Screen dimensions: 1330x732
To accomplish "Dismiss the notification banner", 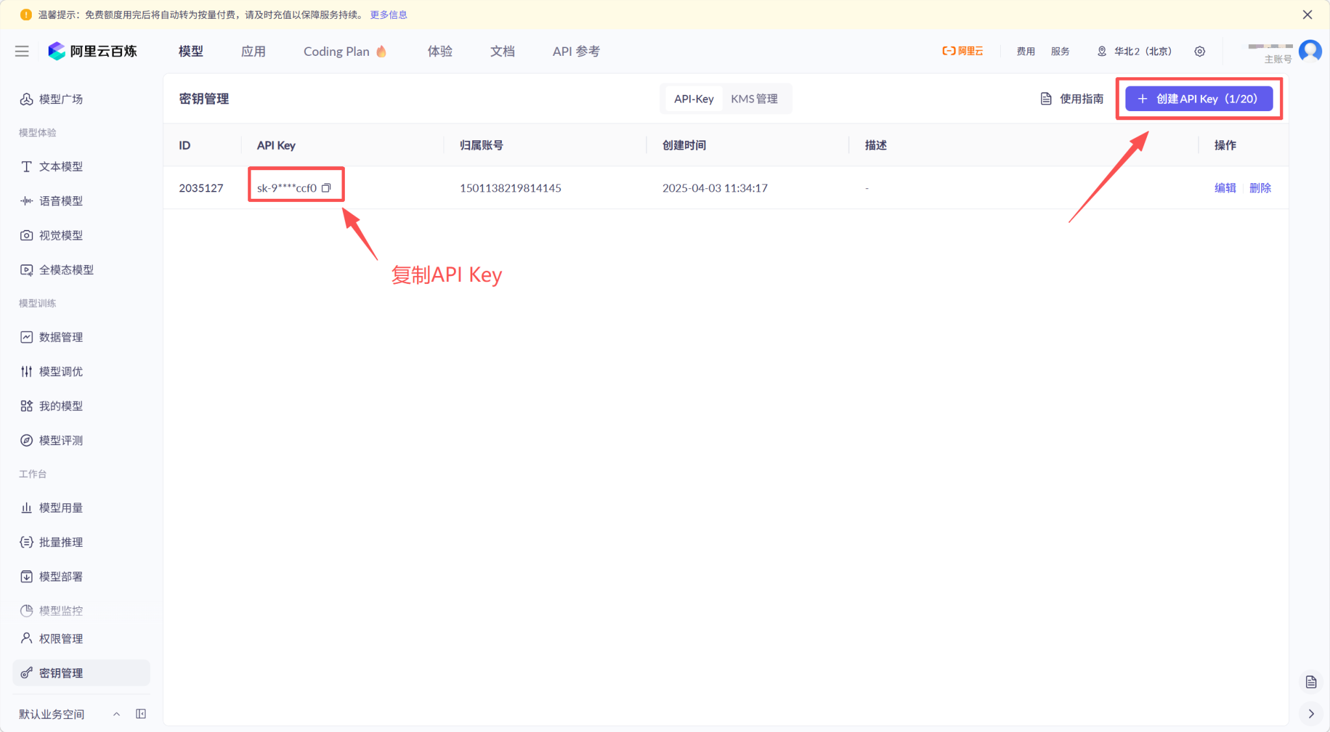I will pos(1307,14).
